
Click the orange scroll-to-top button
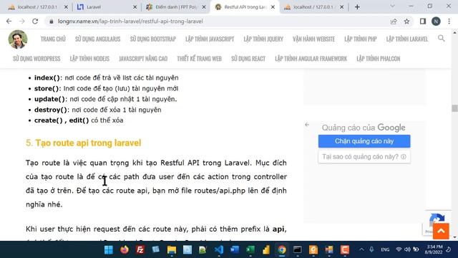[x=441, y=231]
